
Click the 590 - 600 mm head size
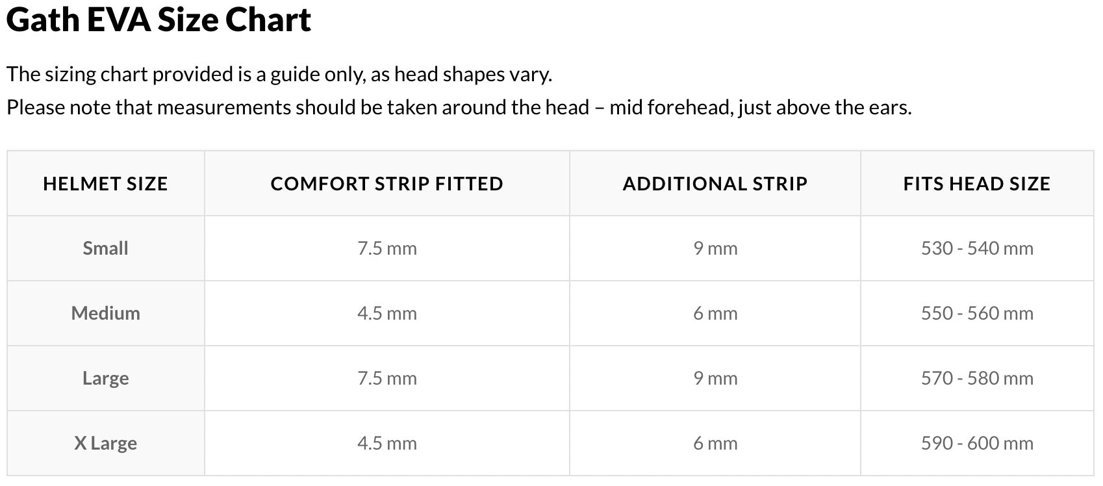tap(976, 443)
